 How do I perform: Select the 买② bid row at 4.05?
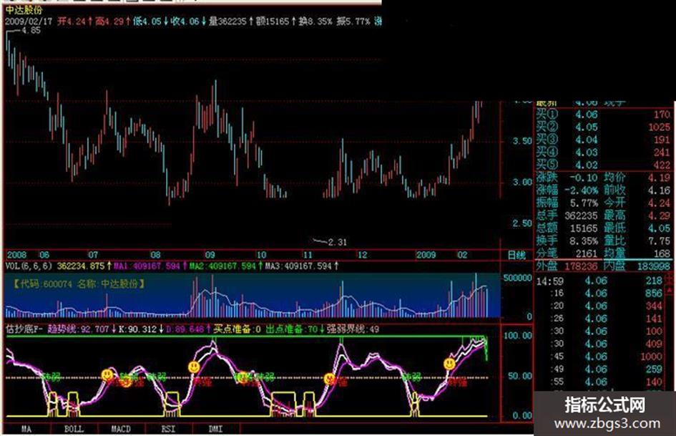603,127
